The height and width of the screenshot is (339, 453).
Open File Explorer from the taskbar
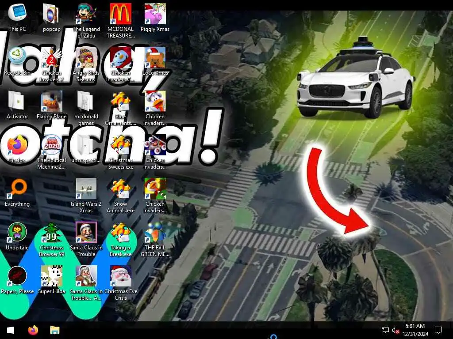pyautogui.click(x=54, y=330)
